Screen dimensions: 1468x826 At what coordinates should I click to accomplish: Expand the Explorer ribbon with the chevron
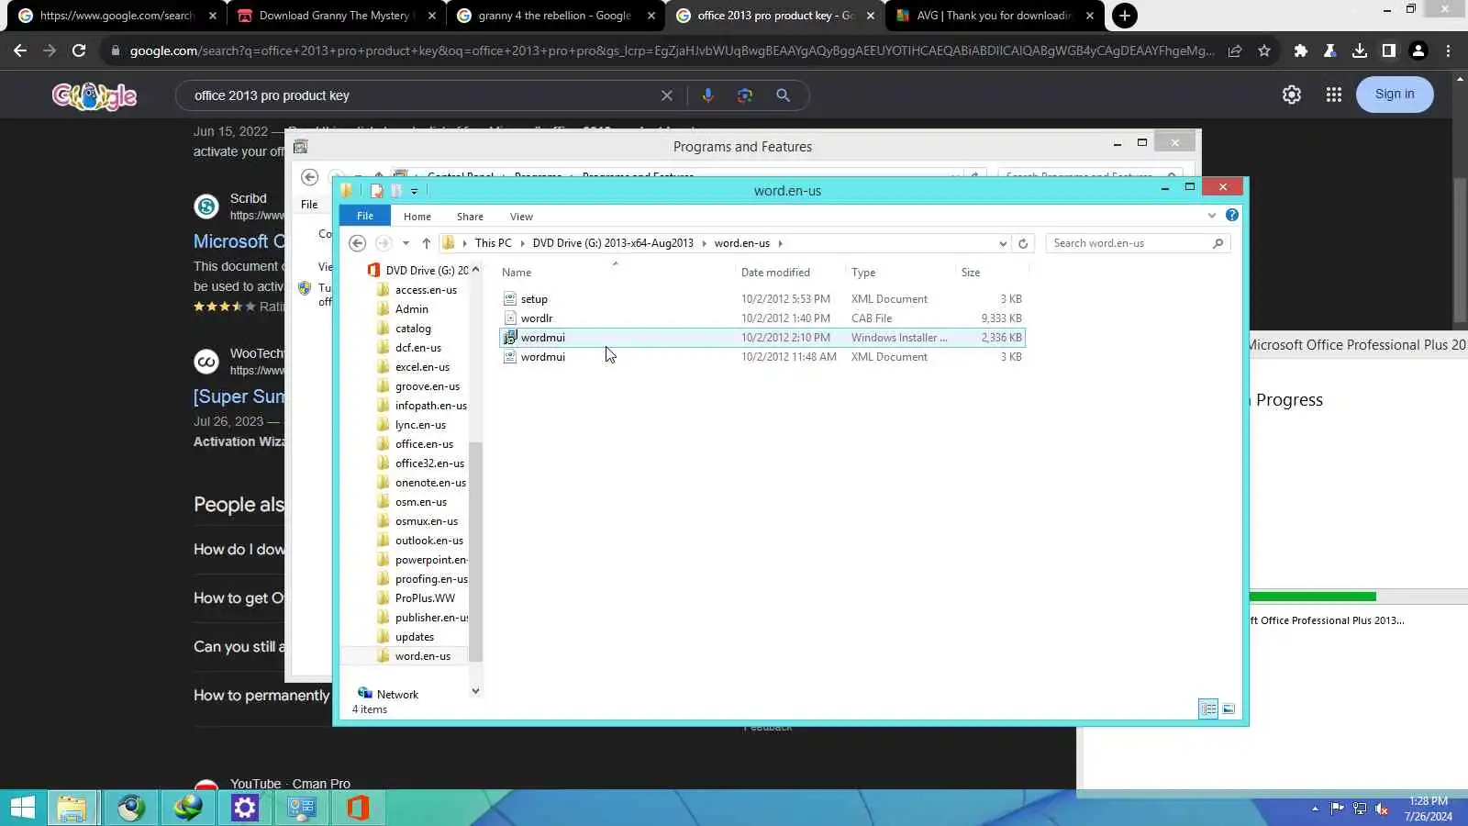[x=1212, y=216]
